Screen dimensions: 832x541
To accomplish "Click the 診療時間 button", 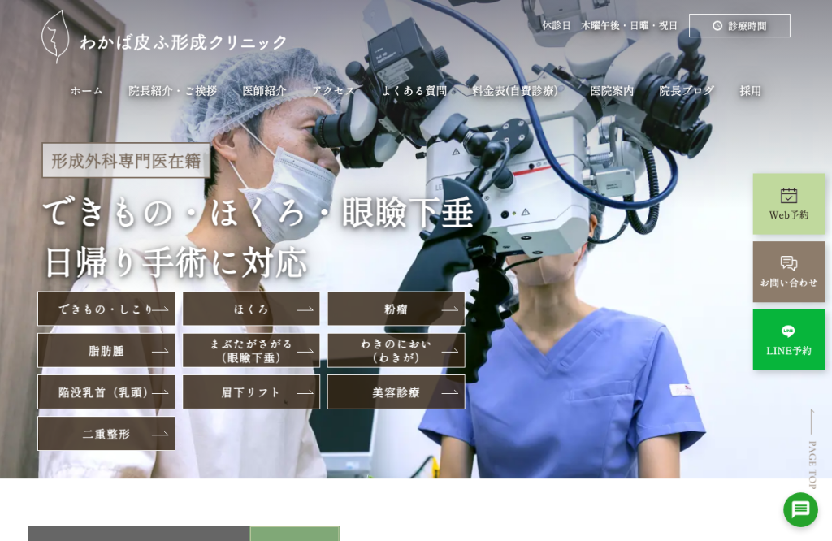I will pos(739,25).
